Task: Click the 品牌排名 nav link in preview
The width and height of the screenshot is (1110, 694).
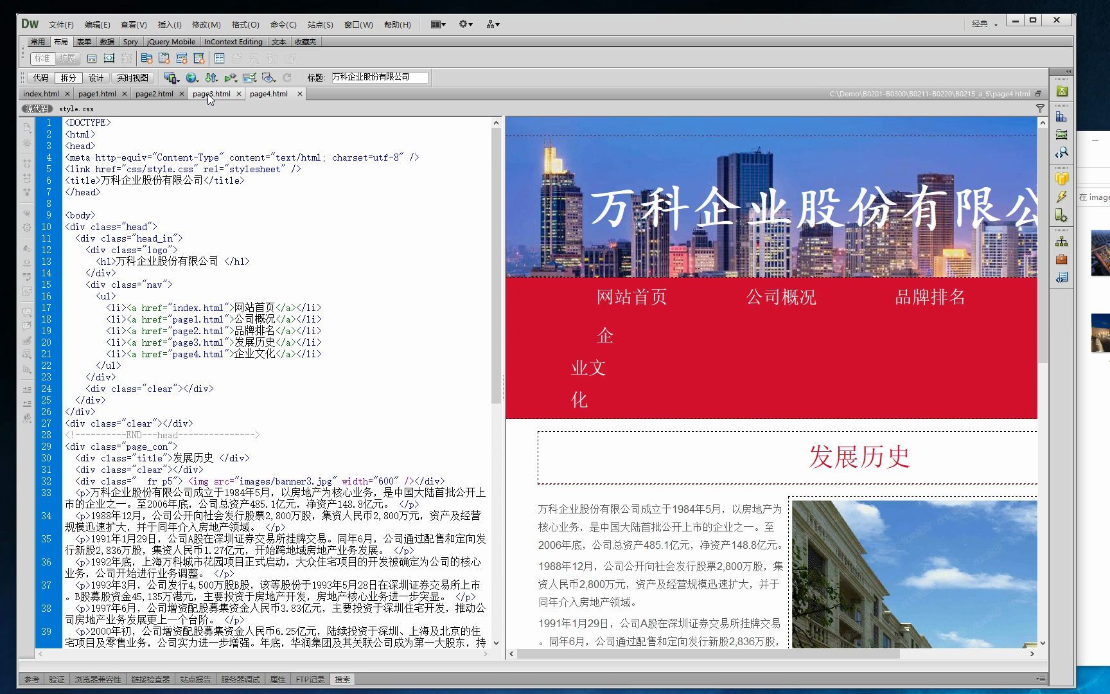Action: (x=930, y=298)
